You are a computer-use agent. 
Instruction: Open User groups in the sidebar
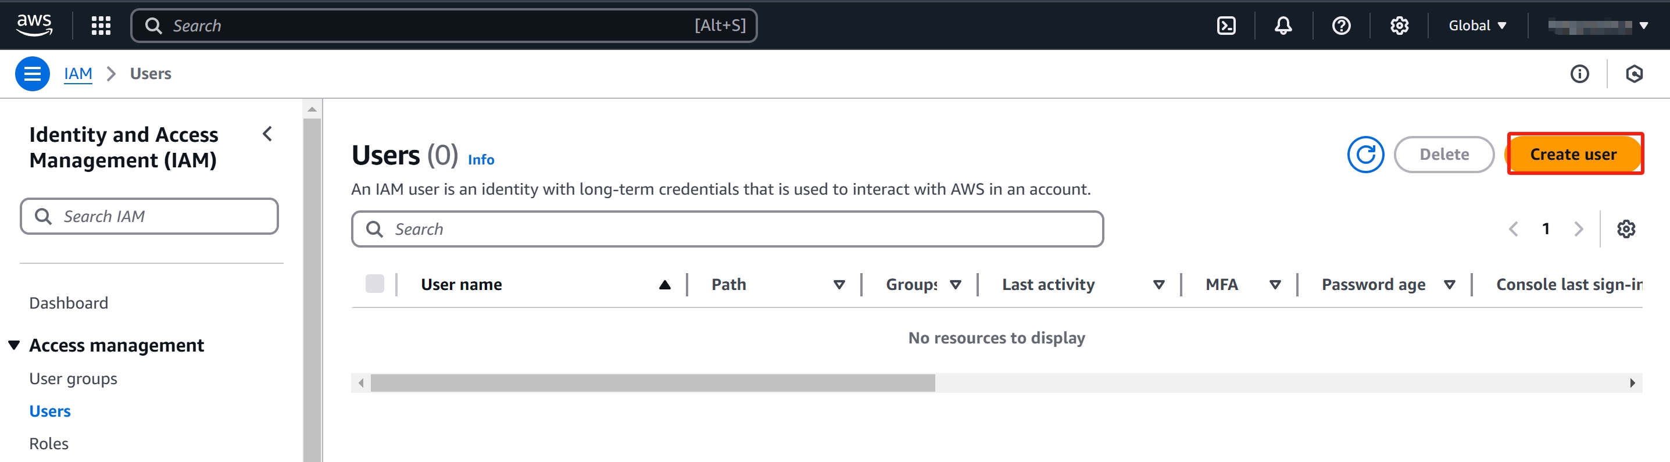click(x=73, y=378)
